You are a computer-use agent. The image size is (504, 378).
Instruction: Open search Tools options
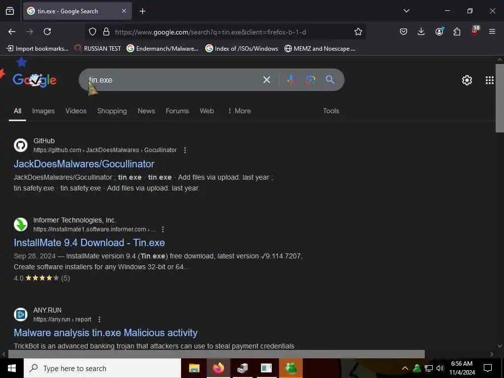tap(331, 111)
